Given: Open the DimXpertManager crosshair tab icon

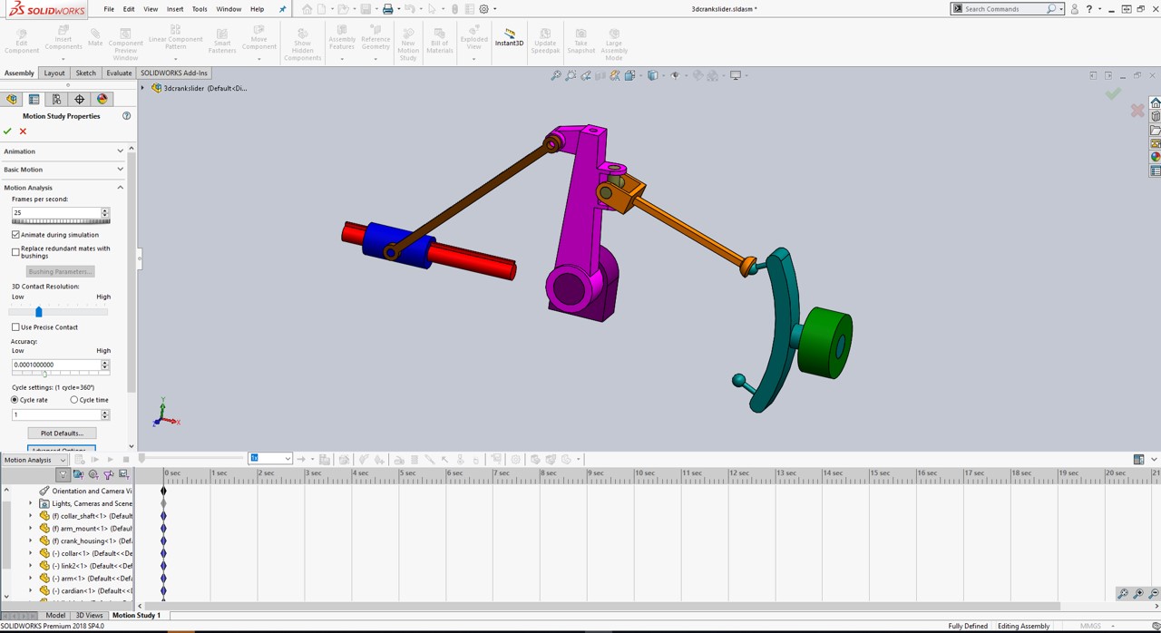Looking at the screenshot, I should (79, 99).
